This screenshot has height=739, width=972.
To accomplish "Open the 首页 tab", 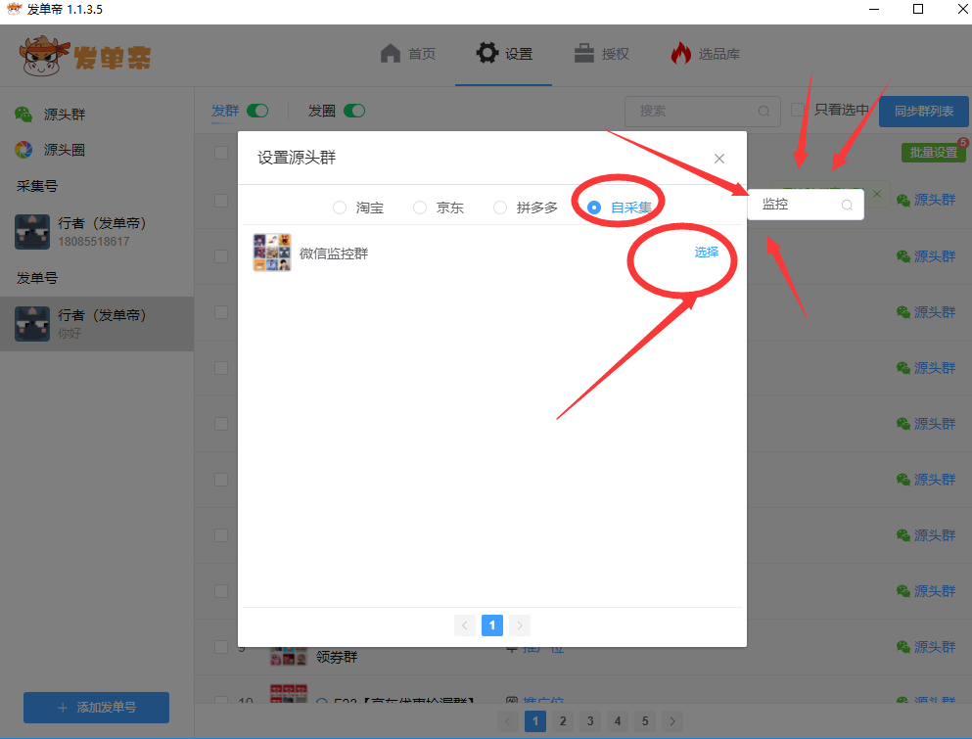I will point(408,54).
